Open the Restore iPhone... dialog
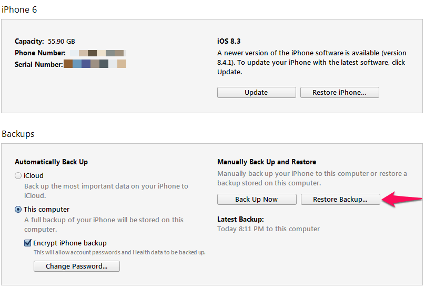The height and width of the screenshot is (287, 425). coord(339,93)
